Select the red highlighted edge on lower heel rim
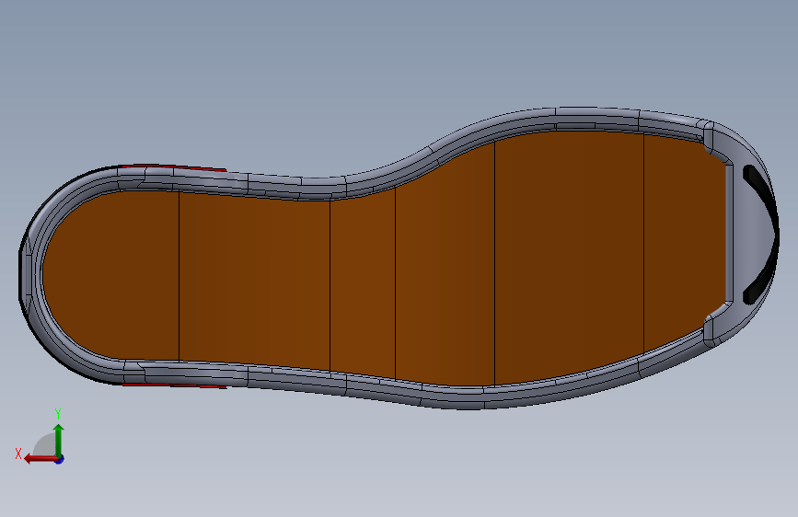The height and width of the screenshot is (517, 798). point(174,385)
